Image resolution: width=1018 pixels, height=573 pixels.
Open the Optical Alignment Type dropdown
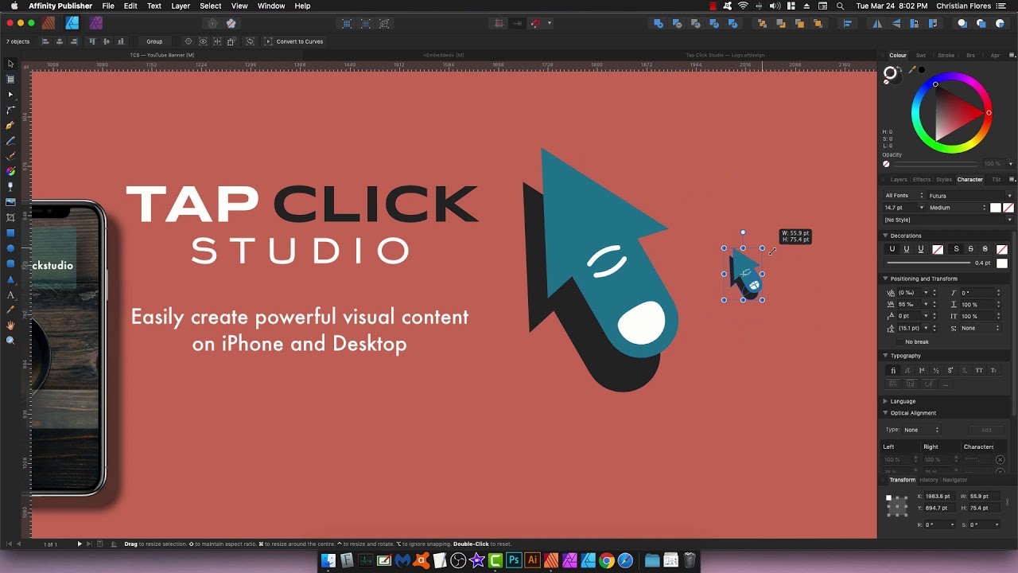pos(921,430)
